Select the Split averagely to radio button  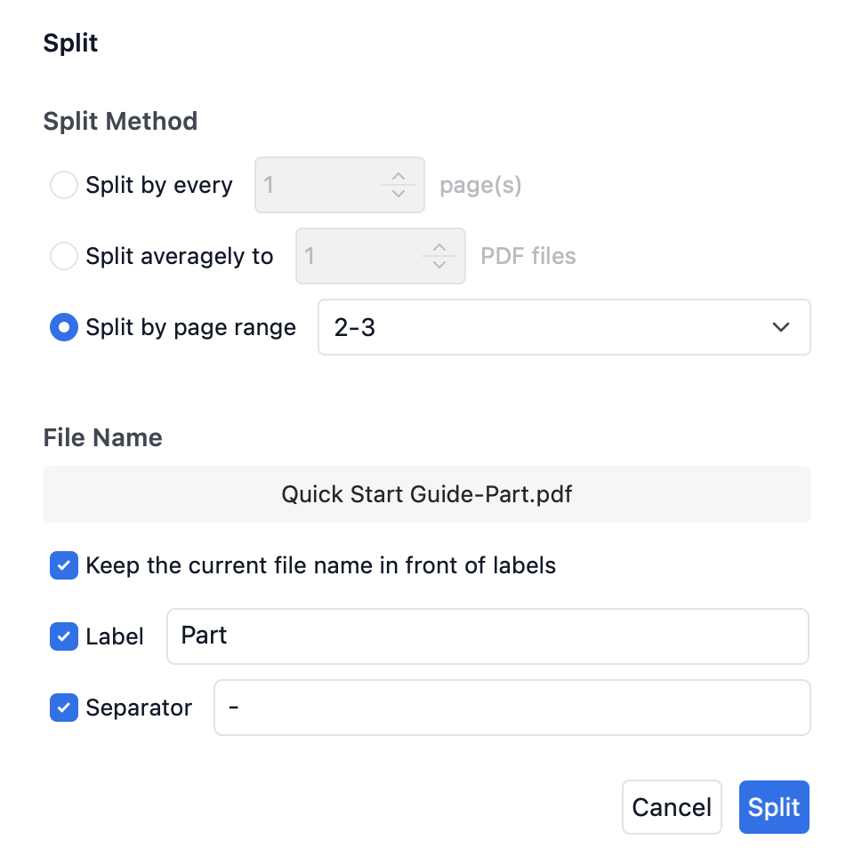(x=64, y=257)
